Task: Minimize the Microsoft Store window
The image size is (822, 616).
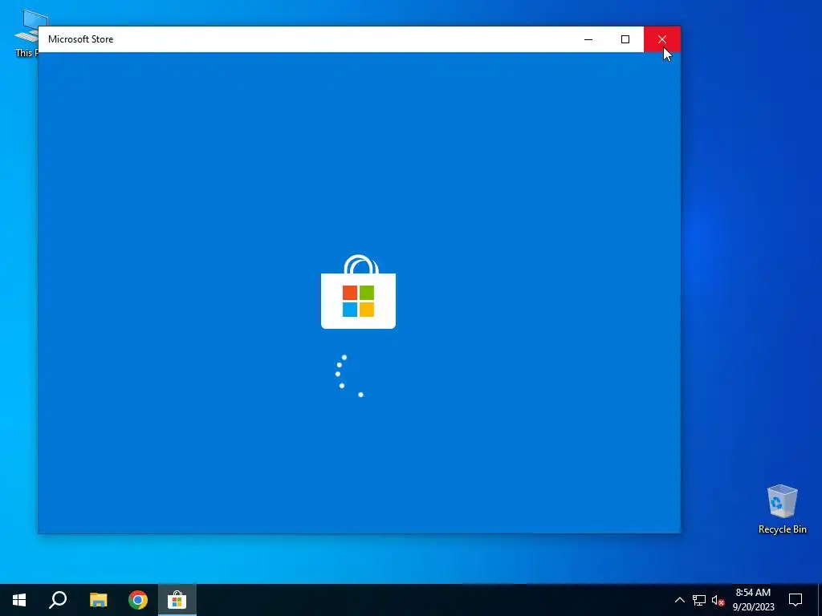Action: coord(588,39)
